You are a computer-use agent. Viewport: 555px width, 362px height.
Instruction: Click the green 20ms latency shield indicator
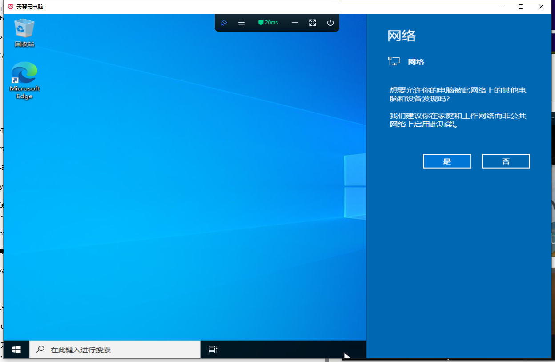[268, 23]
